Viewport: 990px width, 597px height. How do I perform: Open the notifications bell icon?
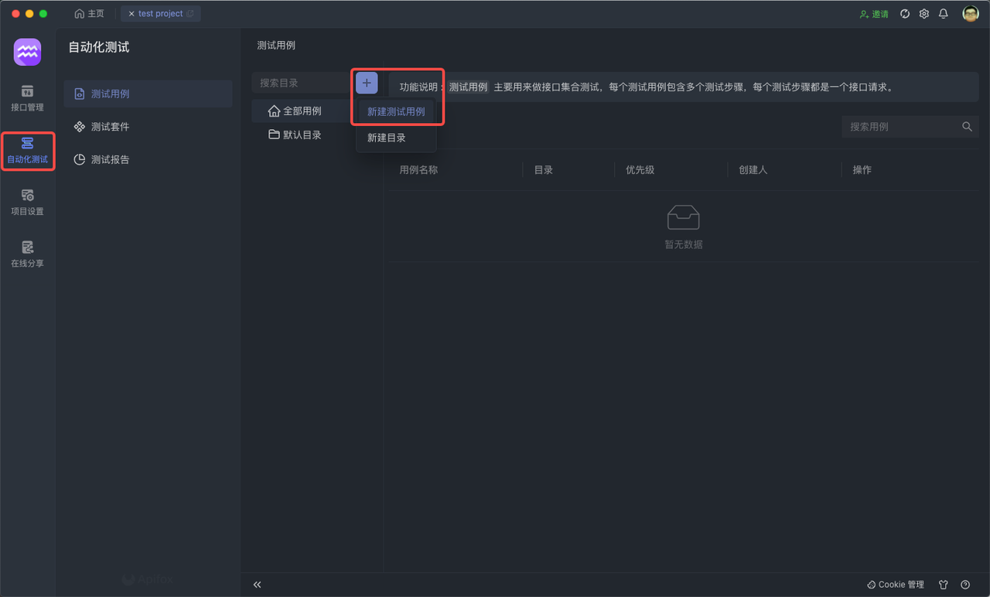(x=944, y=14)
